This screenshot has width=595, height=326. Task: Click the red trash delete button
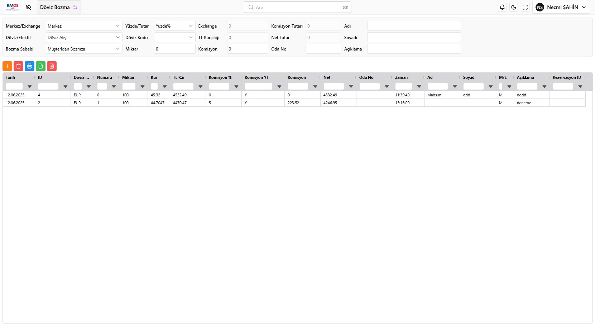point(18,66)
